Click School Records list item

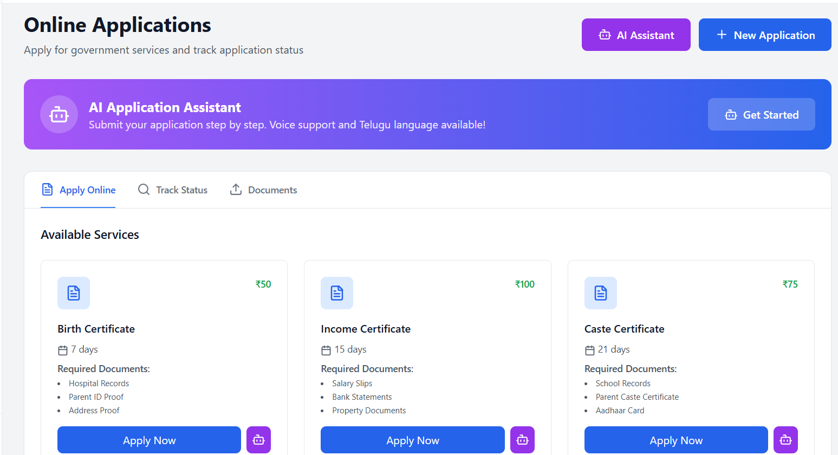623,383
